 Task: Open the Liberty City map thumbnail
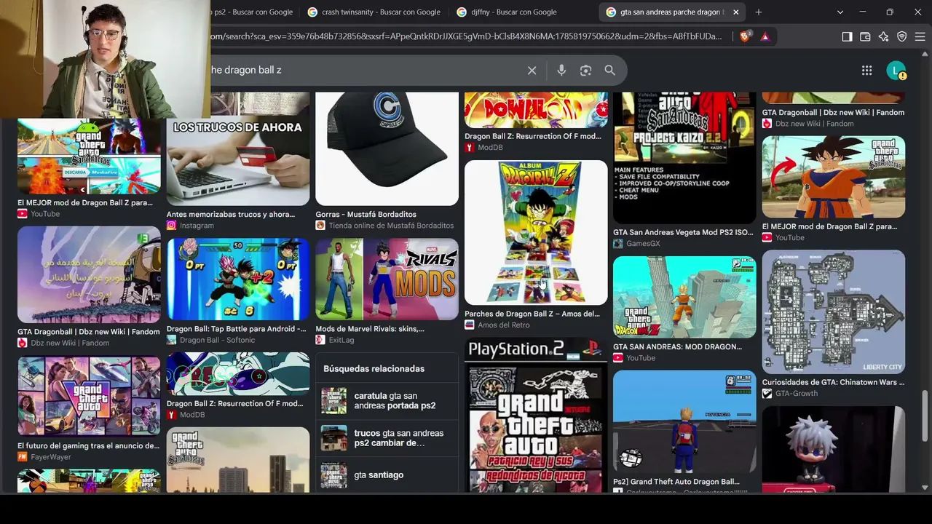[834, 311]
